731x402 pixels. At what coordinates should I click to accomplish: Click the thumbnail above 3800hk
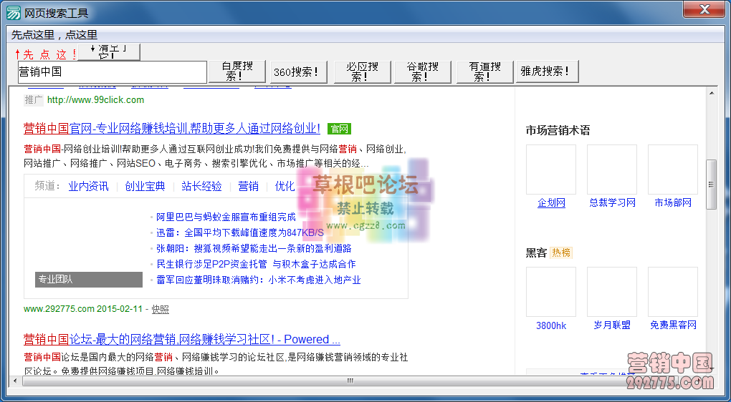point(551,292)
